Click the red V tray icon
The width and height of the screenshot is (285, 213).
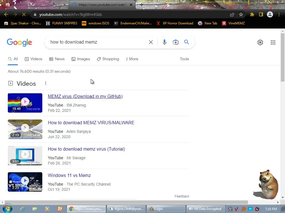tap(236, 209)
